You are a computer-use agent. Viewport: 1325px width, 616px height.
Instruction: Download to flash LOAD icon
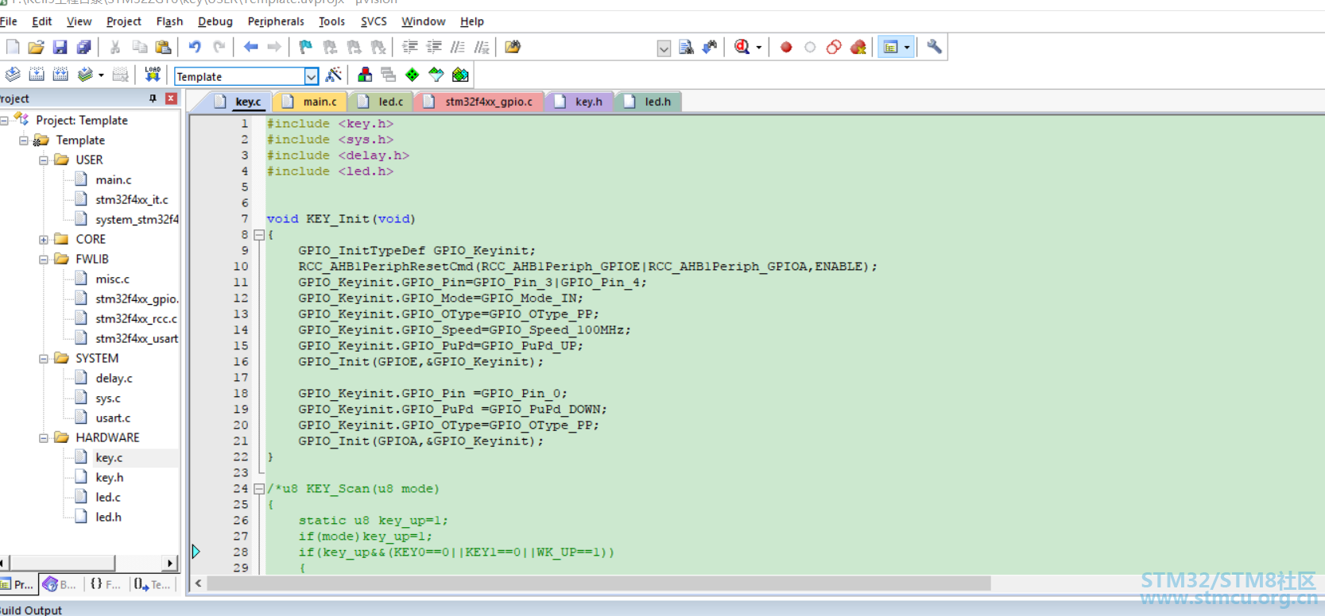[153, 75]
